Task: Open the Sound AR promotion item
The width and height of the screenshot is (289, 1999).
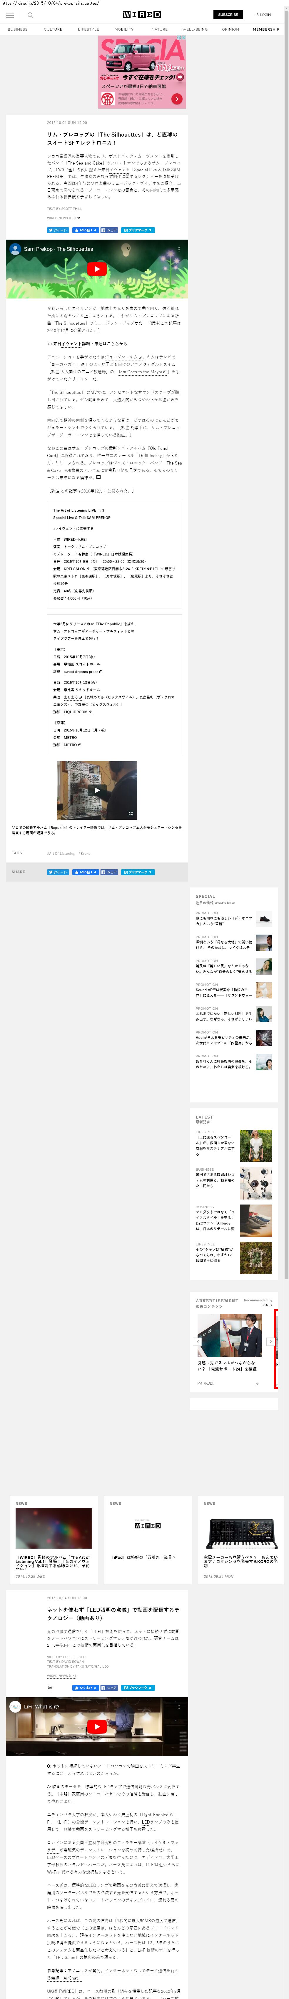Action: (x=234, y=990)
